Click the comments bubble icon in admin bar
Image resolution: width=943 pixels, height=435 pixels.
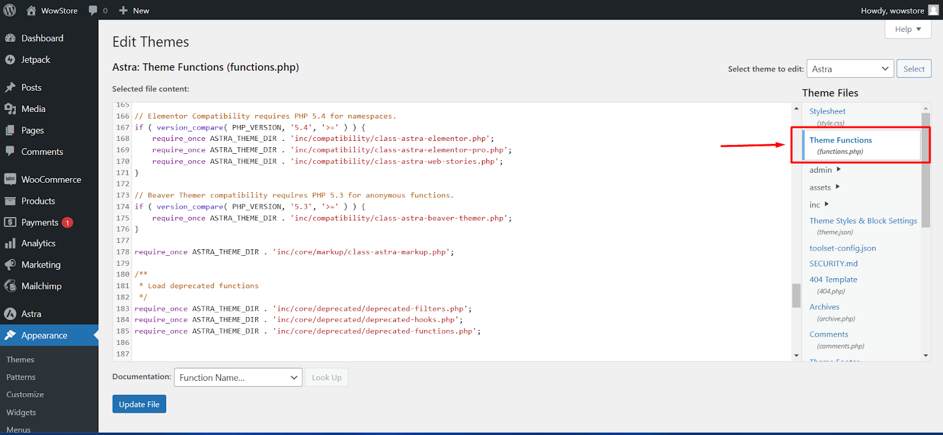pyautogui.click(x=93, y=11)
